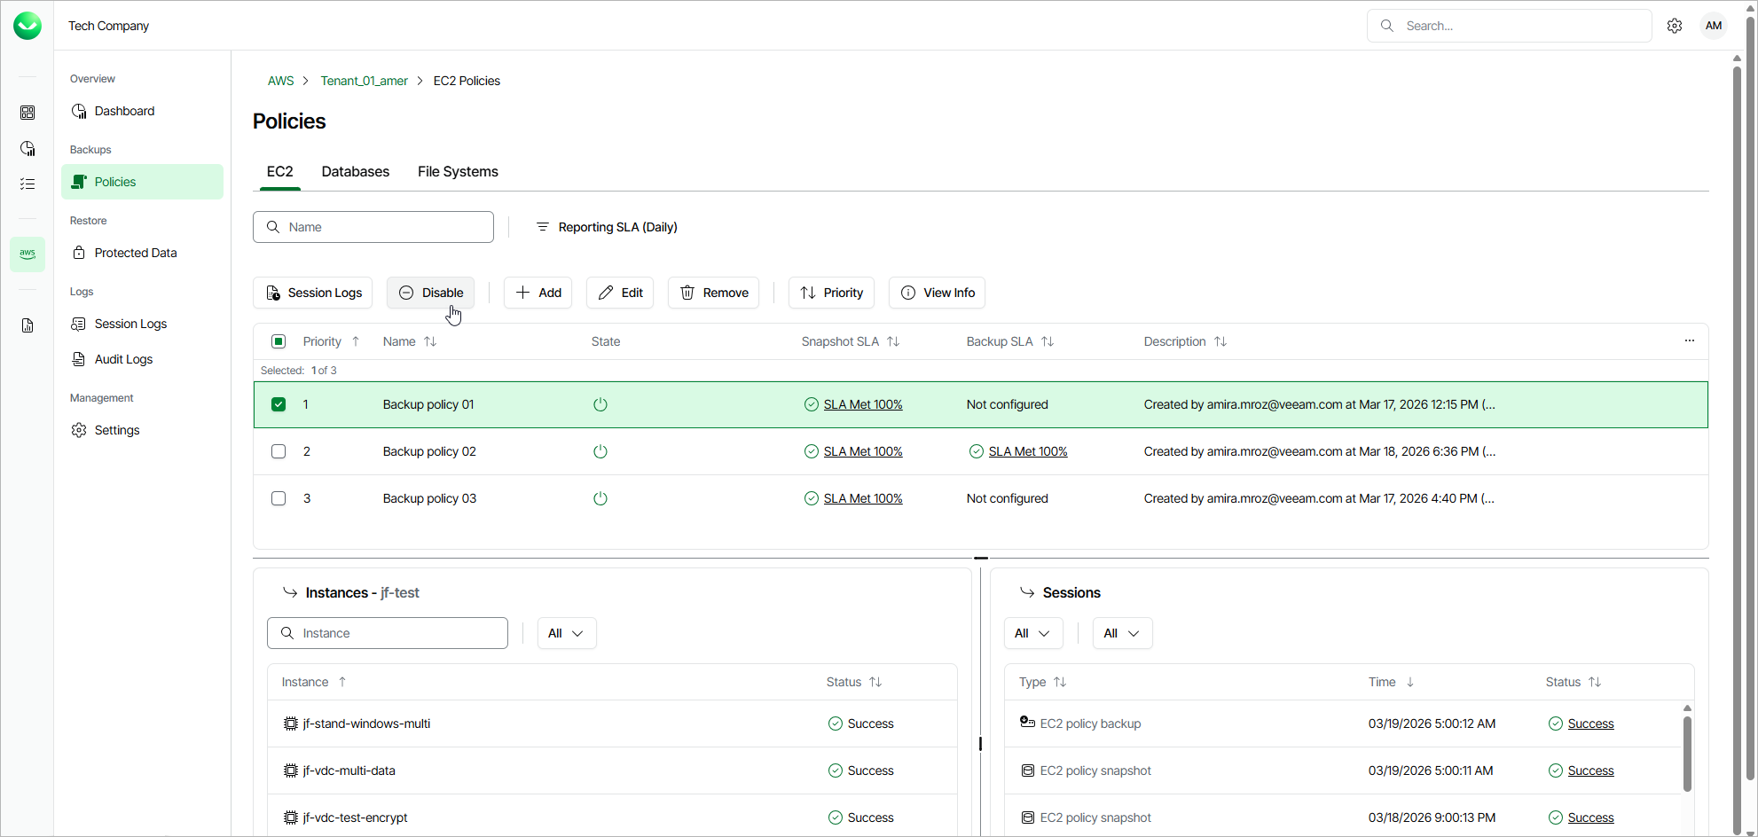This screenshot has width=1758, height=837.
Task: Click the Disable button
Action: coord(431,293)
